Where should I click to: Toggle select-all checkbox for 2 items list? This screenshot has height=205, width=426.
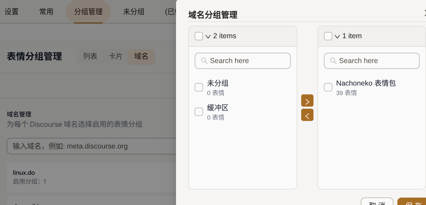199,36
